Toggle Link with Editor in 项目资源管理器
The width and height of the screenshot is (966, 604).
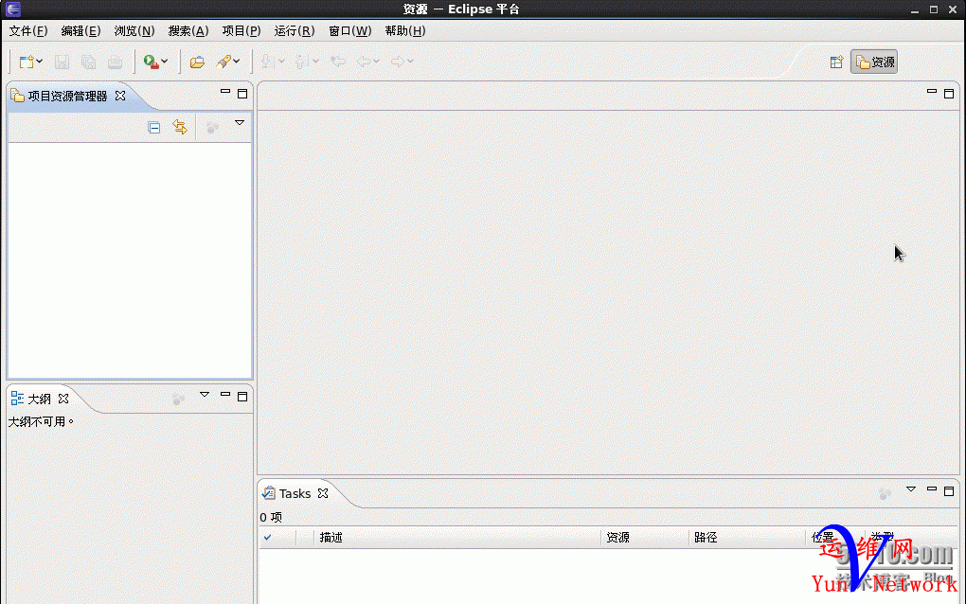[180, 127]
